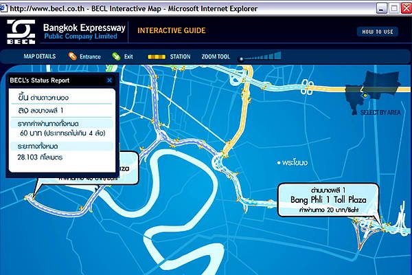Click the zoom slider handle knob

pyautogui.click(x=241, y=60)
